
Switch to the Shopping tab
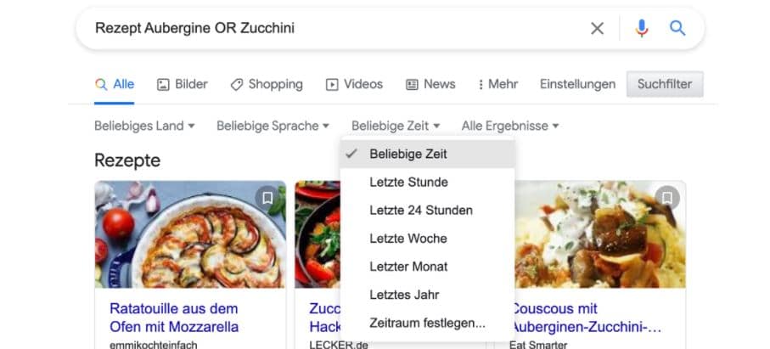pos(267,84)
